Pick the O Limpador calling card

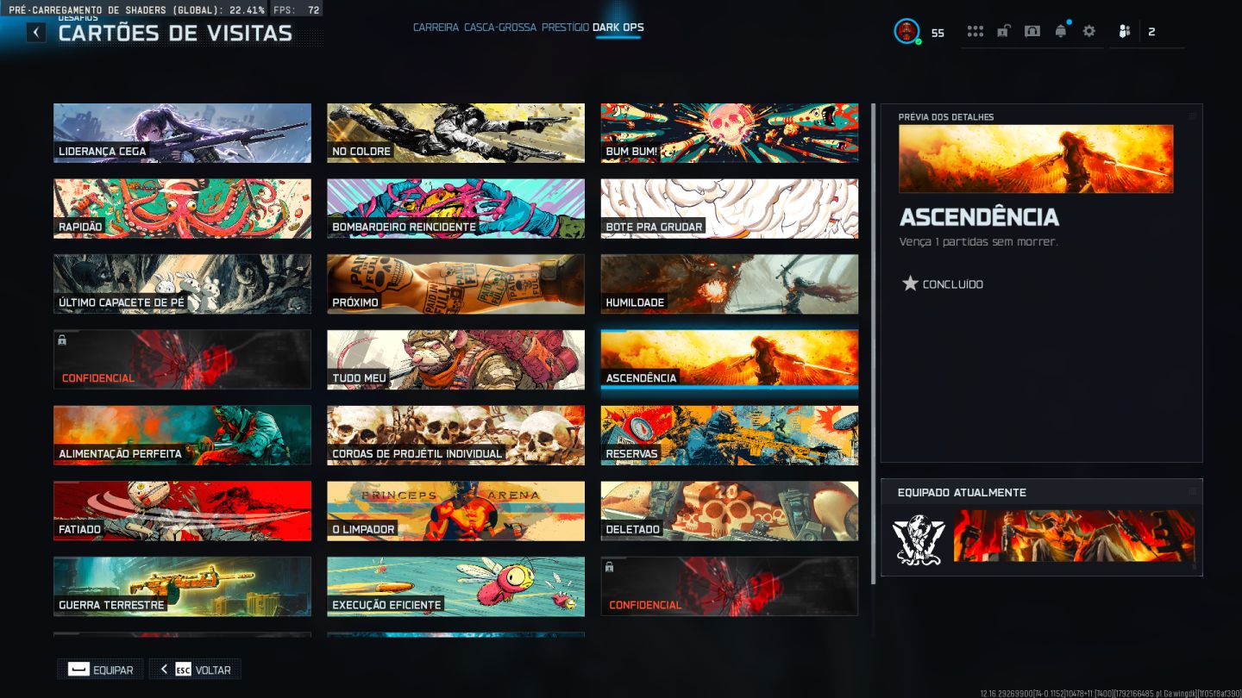pyautogui.click(x=455, y=511)
